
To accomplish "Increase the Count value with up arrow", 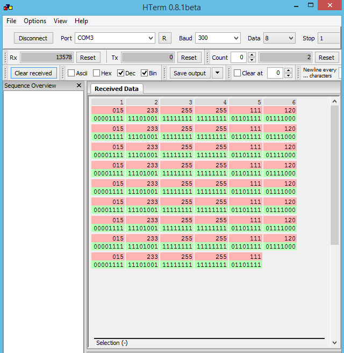I will pos(252,55).
